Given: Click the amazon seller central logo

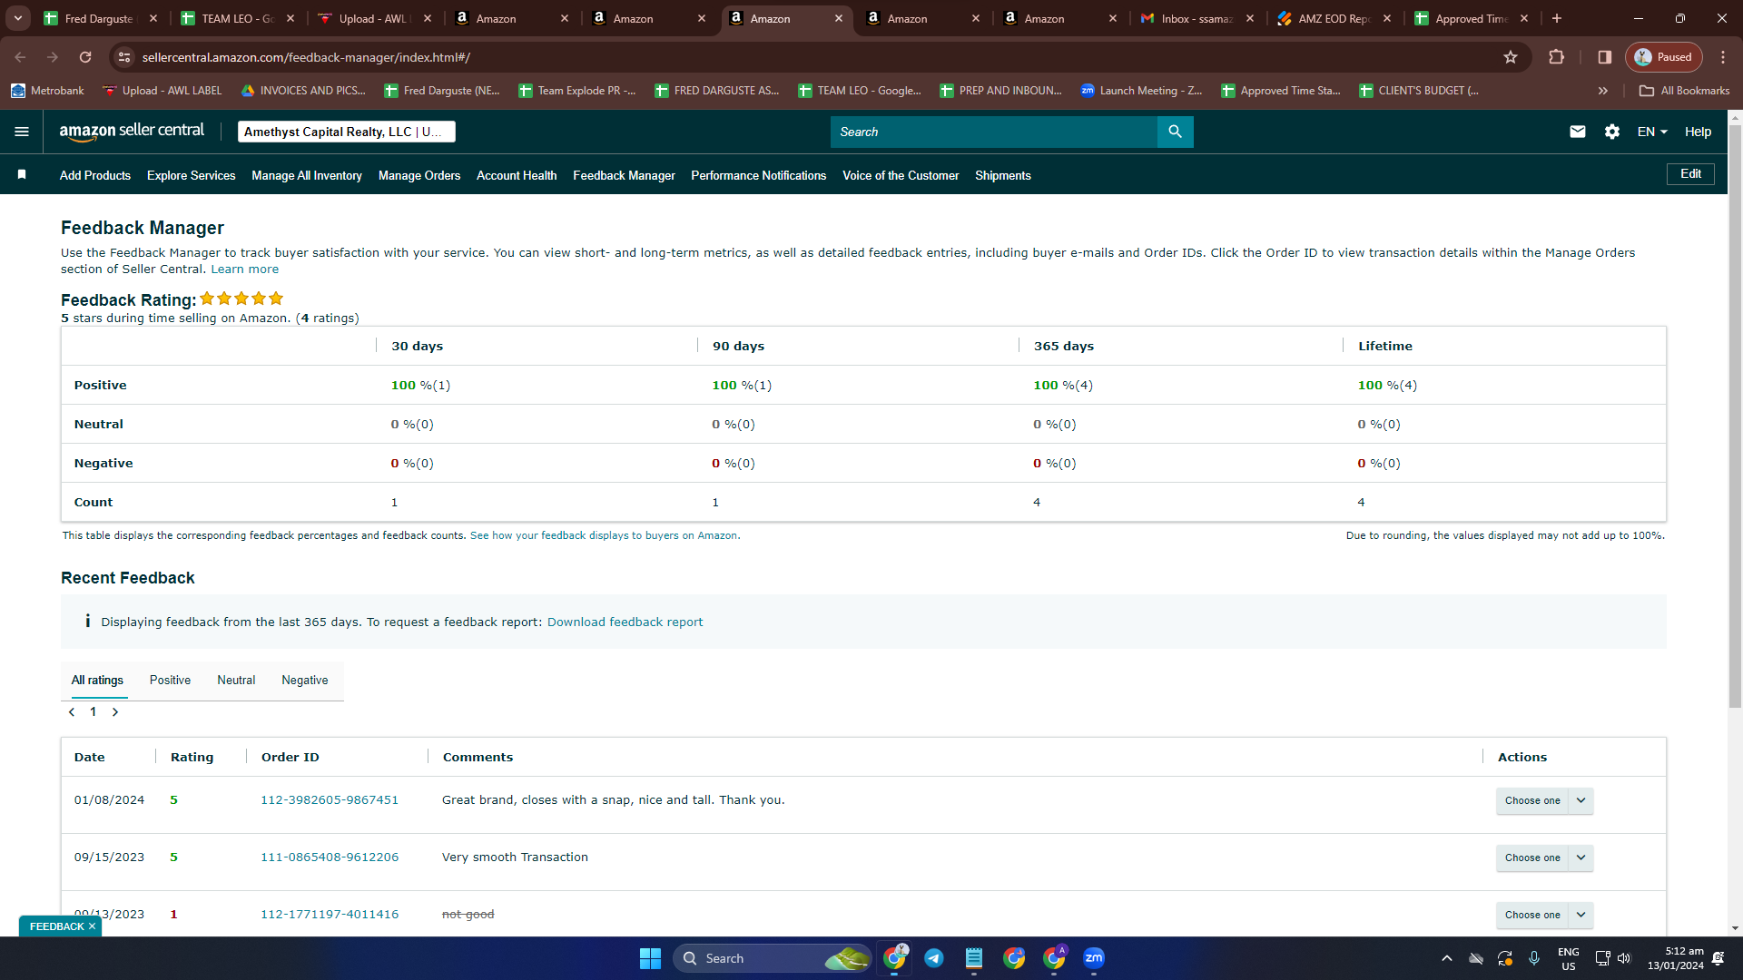Looking at the screenshot, I should (133, 132).
